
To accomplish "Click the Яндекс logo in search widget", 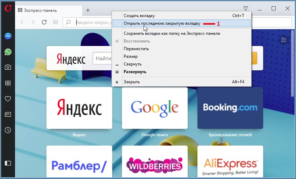I will point(71,59).
